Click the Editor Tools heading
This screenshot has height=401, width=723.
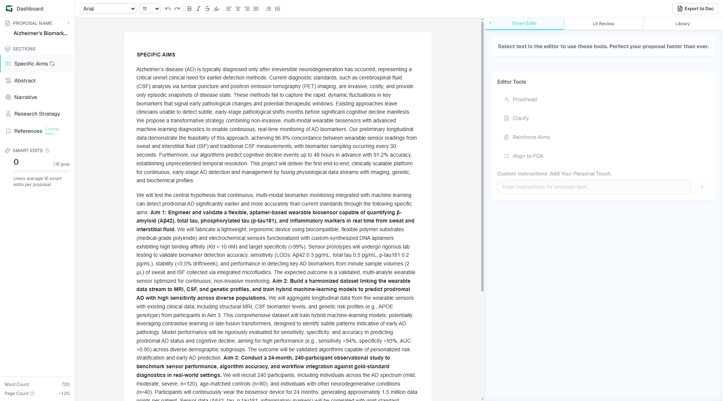pos(511,82)
